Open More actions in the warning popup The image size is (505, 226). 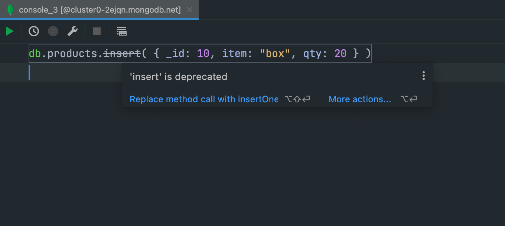coord(359,99)
